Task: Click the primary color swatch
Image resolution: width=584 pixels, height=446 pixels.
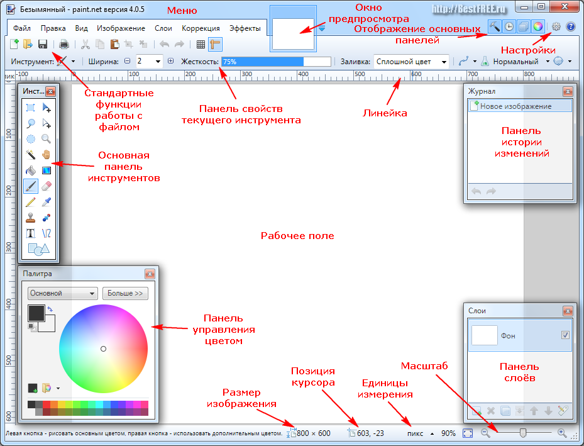Action: [36, 312]
